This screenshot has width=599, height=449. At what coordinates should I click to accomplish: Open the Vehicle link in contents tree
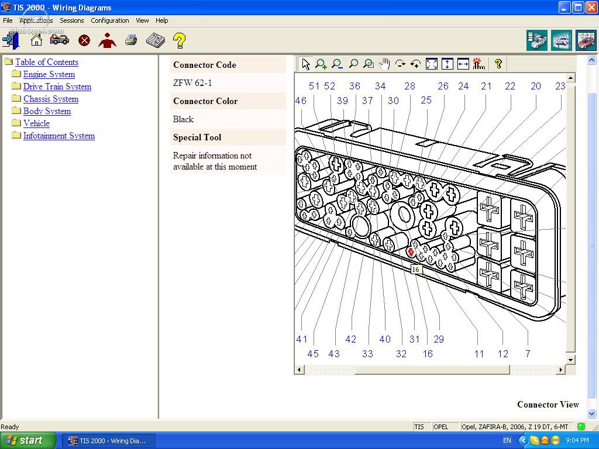[x=36, y=123]
